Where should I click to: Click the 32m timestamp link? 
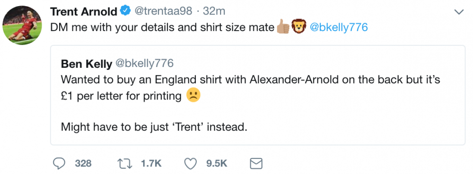214,11
